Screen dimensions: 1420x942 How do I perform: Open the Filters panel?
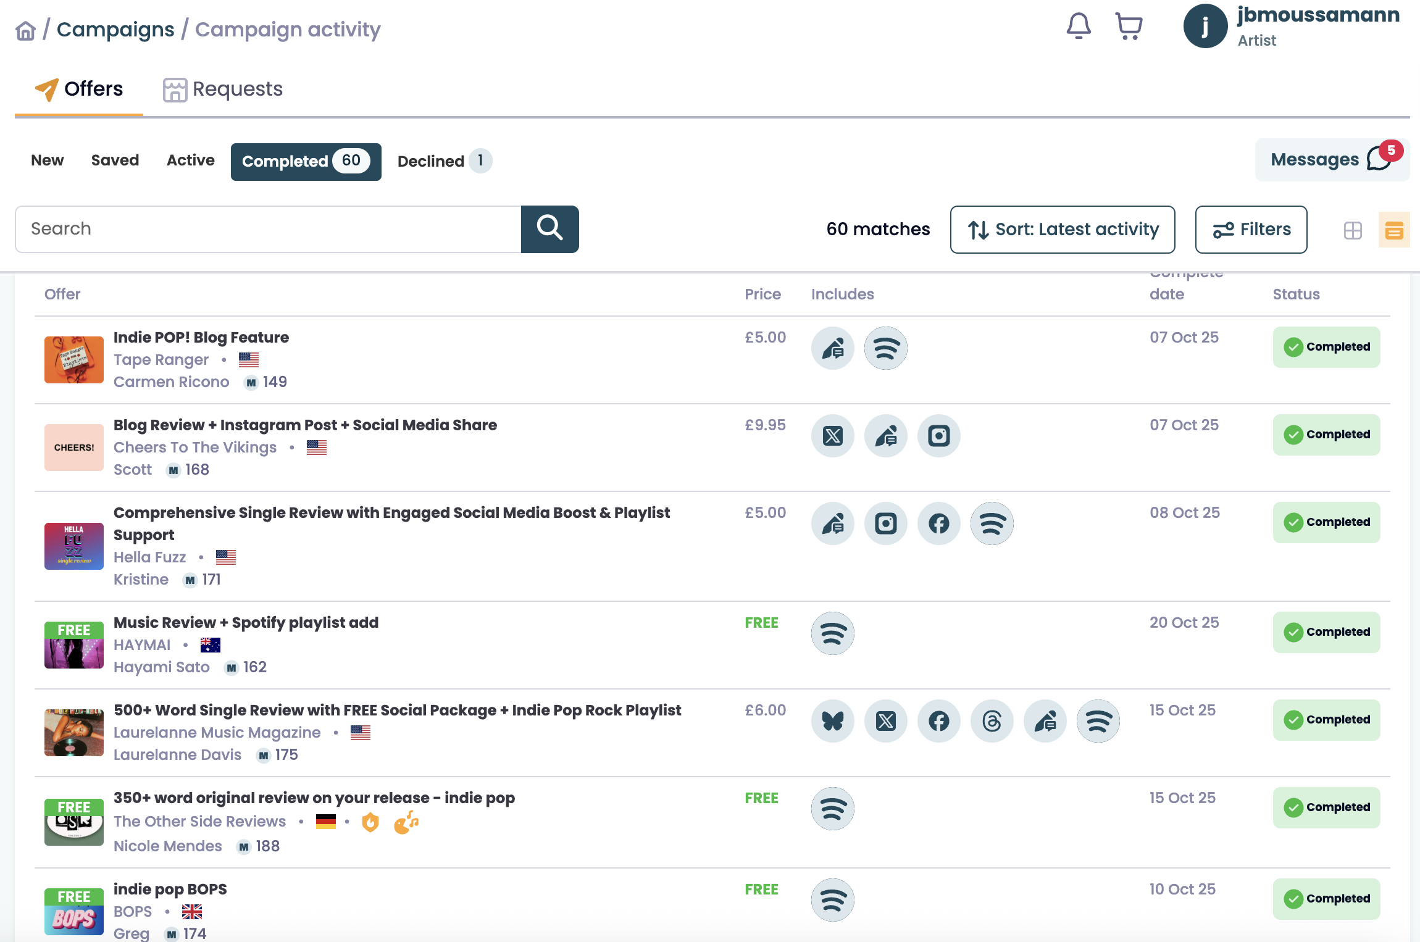tap(1251, 230)
